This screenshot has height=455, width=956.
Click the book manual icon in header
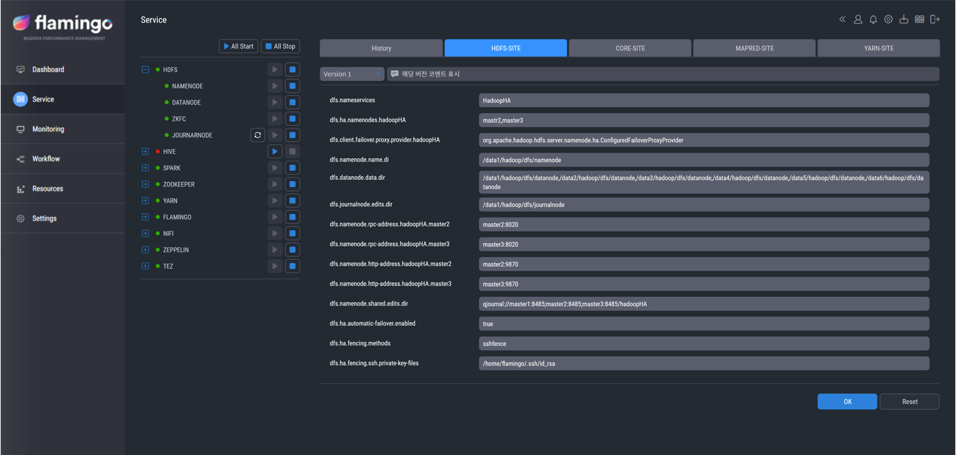click(919, 20)
